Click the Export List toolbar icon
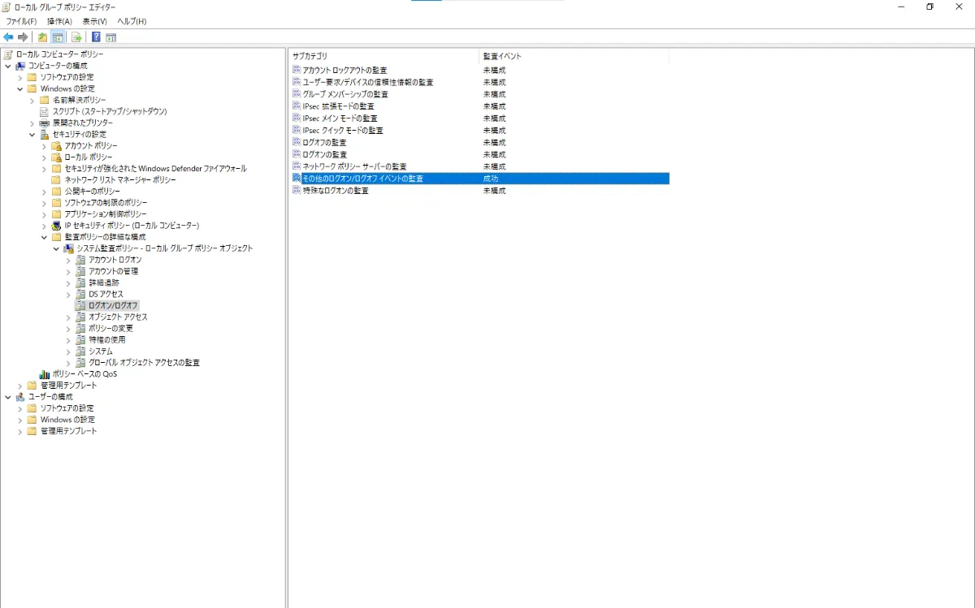This screenshot has width=975, height=608. tap(76, 37)
